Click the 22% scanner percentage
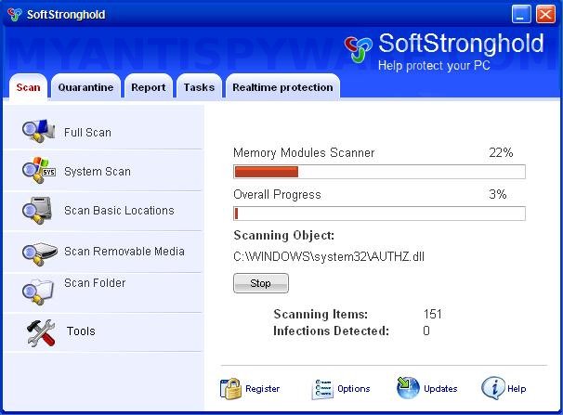Viewport: 563px width, 415px height. (x=501, y=152)
